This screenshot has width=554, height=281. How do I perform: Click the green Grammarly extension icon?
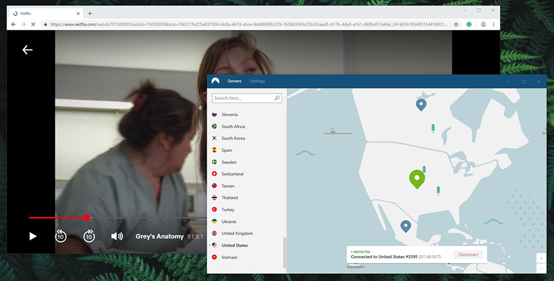469,24
